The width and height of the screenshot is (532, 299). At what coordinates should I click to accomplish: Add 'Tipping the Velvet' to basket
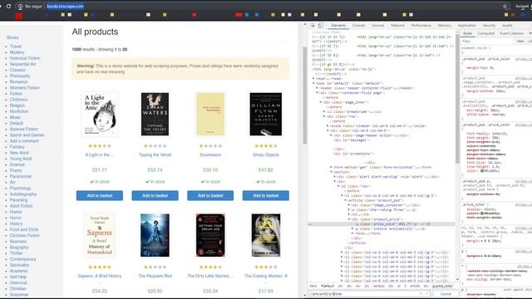click(x=155, y=196)
